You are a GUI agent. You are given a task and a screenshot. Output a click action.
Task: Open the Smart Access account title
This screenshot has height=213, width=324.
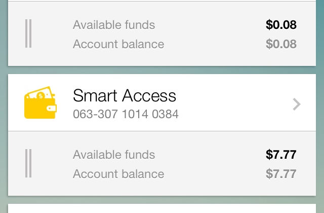(x=125, y=95)
